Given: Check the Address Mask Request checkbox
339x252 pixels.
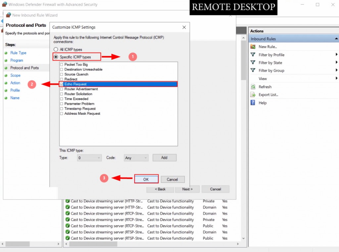Looking at the screenshot, I should 62,114.
